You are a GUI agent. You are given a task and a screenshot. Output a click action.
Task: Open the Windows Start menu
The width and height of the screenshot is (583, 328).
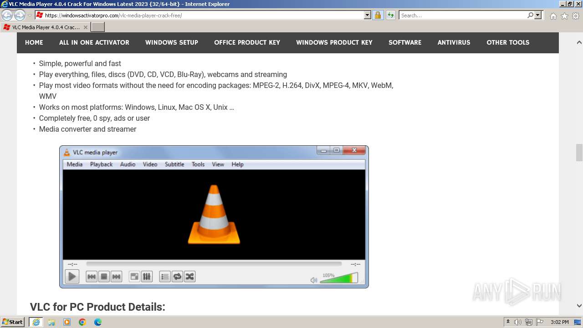[13, 322]
